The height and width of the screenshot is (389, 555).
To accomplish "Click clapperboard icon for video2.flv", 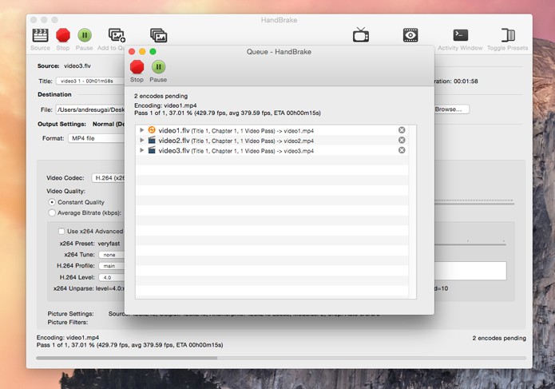I will point(152,140).
